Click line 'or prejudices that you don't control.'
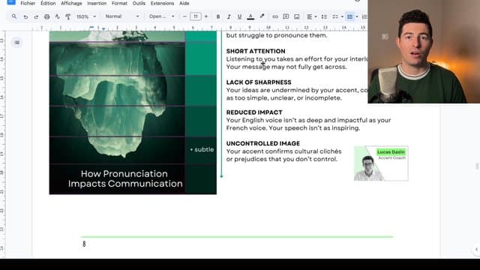Screen dimensions: 480x270 pos(282,159)
